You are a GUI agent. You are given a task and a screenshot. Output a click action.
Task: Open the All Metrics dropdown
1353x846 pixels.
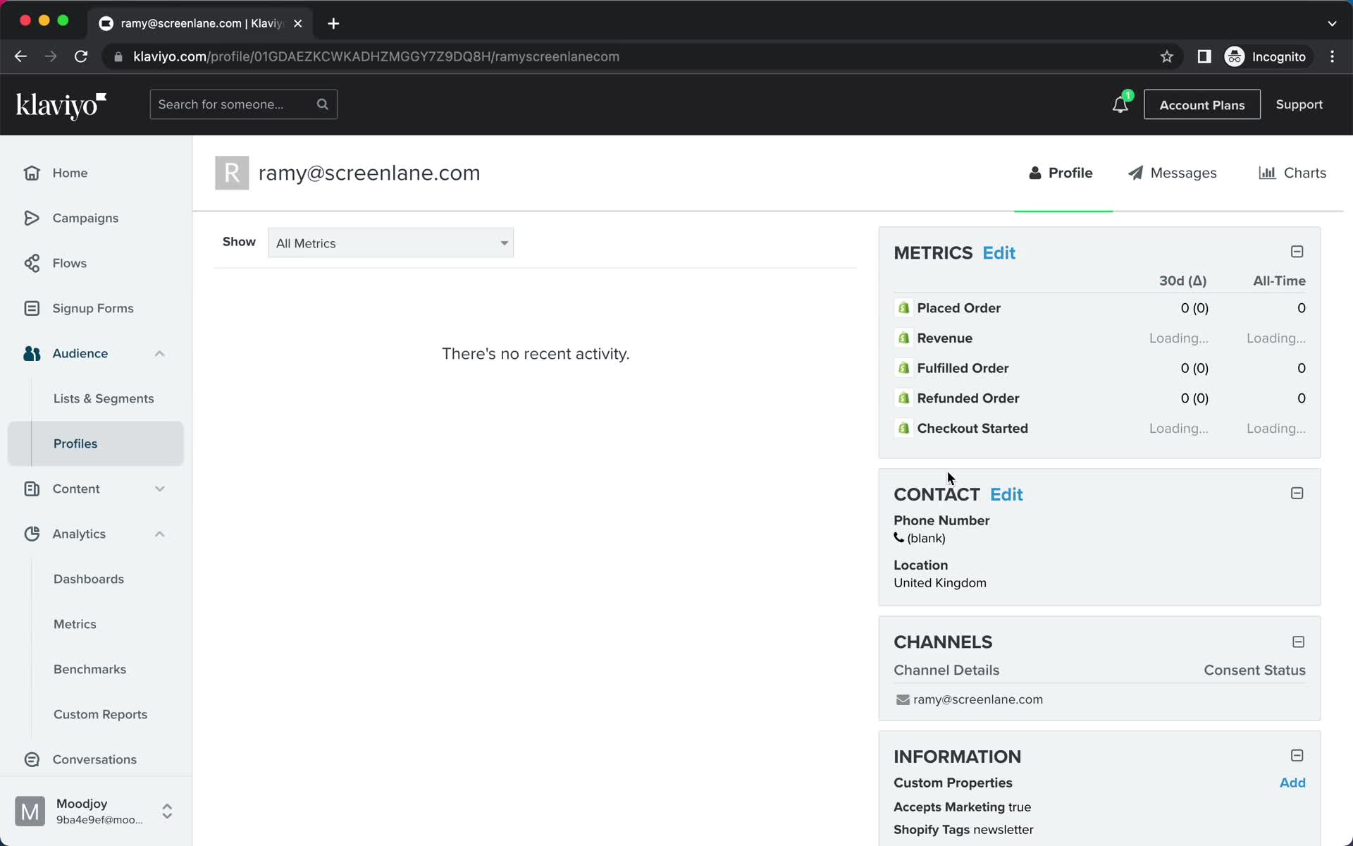[390, 243]
